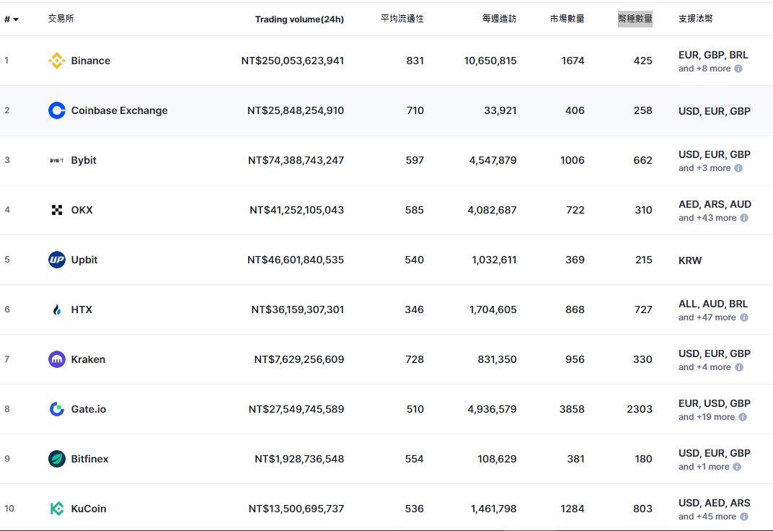Open the KuCoin exchange link

89,509
